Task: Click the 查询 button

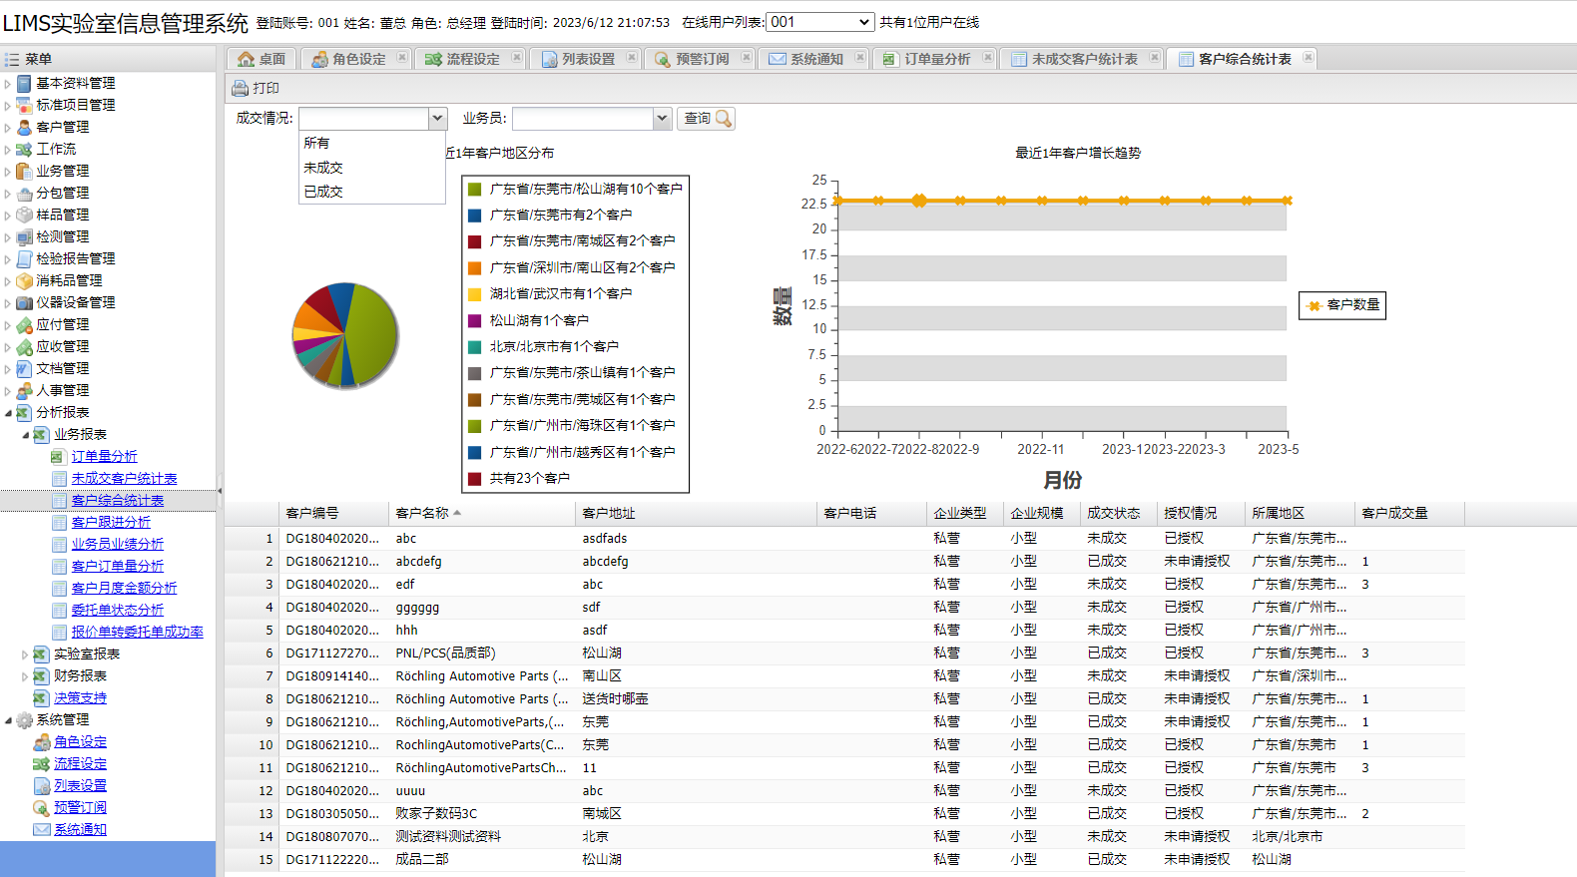Action: coord(707,119)
